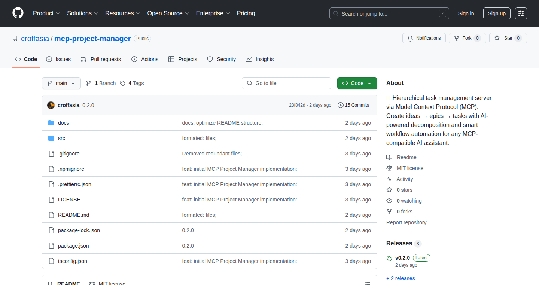
Task: Click the v0.2.0 release tag icon
Action: point(389,258)
